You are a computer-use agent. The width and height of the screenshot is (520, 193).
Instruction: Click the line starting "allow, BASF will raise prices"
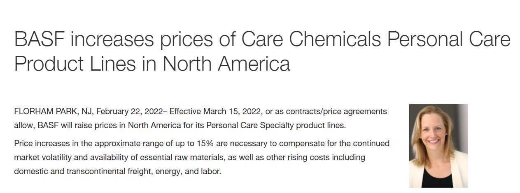coord(180,125)
